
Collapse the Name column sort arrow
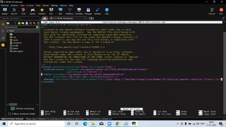(x=8, y=31)
